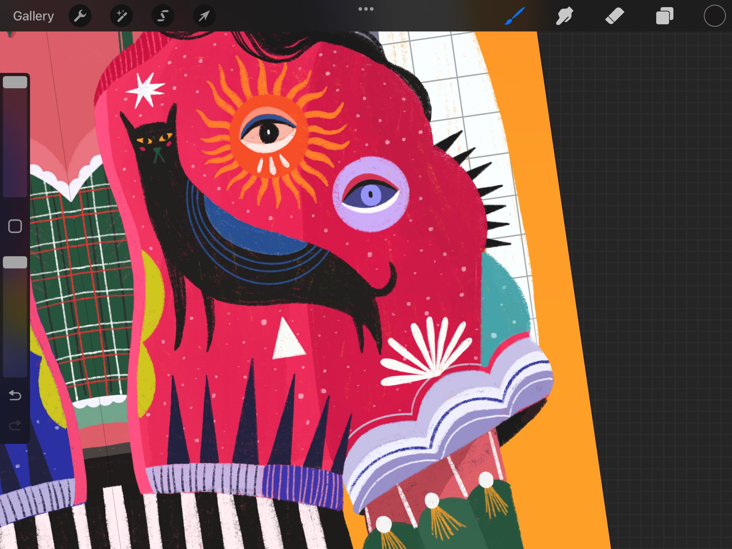Switch to the Eraser tool
This screenshot has width=732, height=549.
[614, 16]
